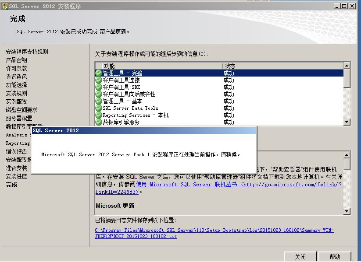Minimize the installer window
Screen dimensions: 361x262
click(337, 6)
